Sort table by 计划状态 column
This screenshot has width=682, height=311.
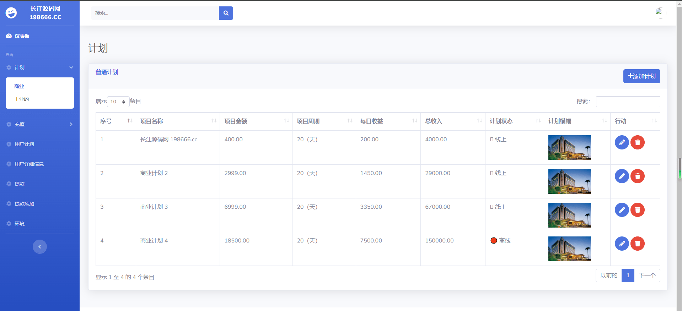[x=514, y=121]
